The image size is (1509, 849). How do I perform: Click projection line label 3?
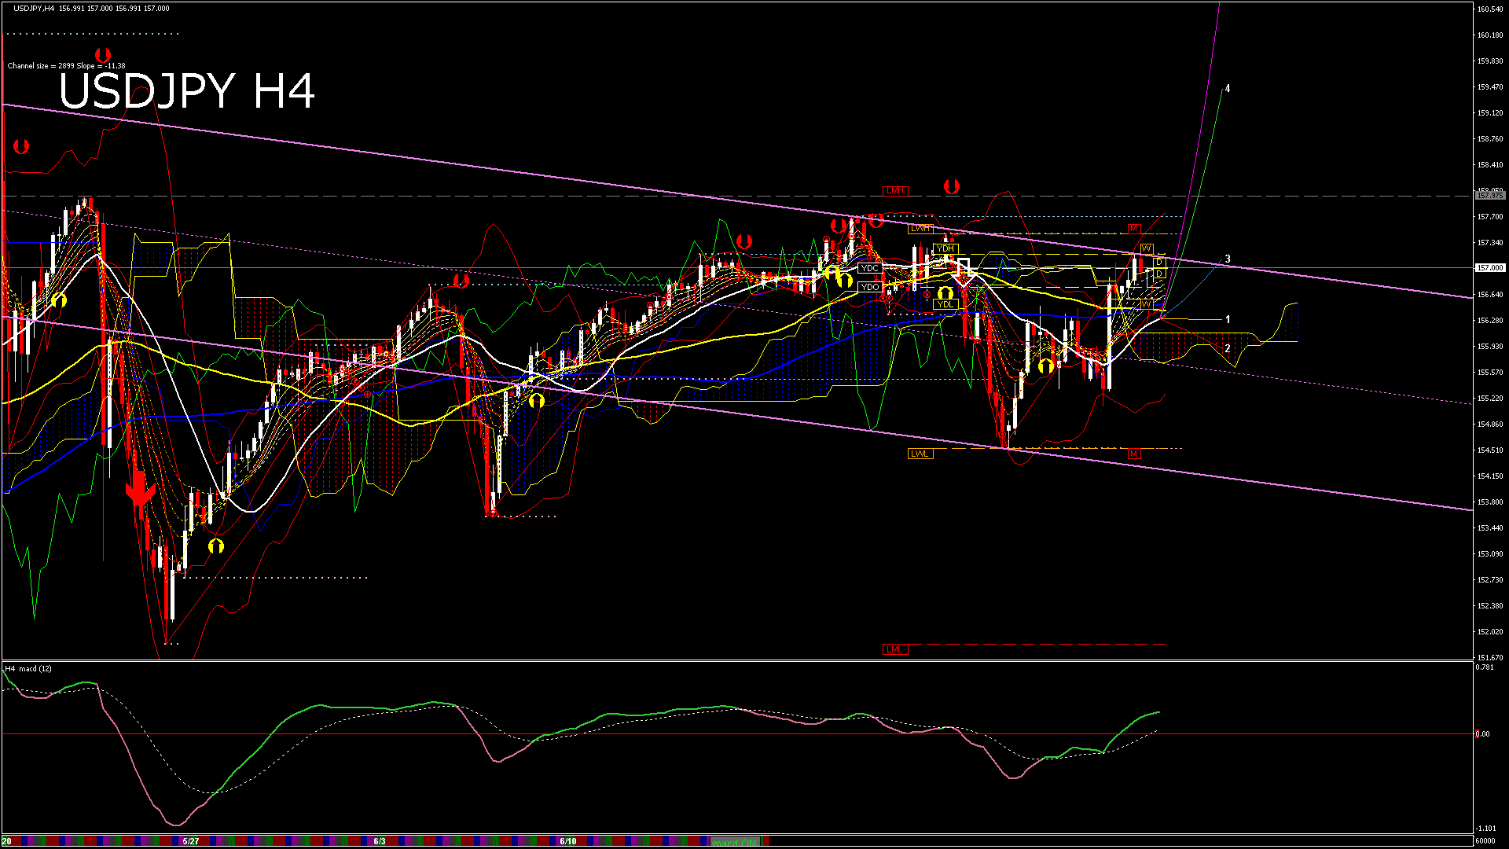(x=1228, y=259)
